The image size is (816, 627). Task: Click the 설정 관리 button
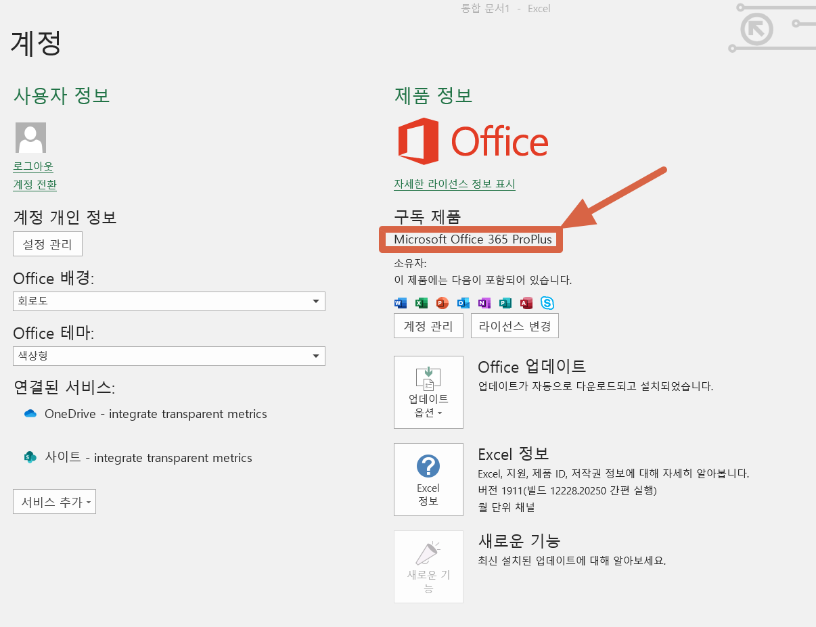tap(47, 244)
